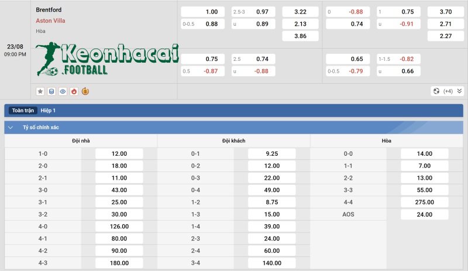Pick the 0-1 away score odds 9.25

click(x=271, y=153)
